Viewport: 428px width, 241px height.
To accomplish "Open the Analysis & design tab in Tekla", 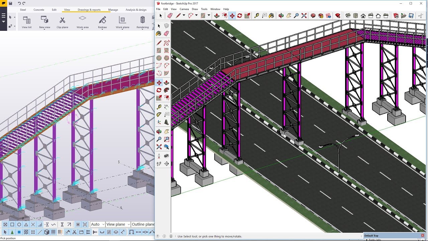I will 136,10.
